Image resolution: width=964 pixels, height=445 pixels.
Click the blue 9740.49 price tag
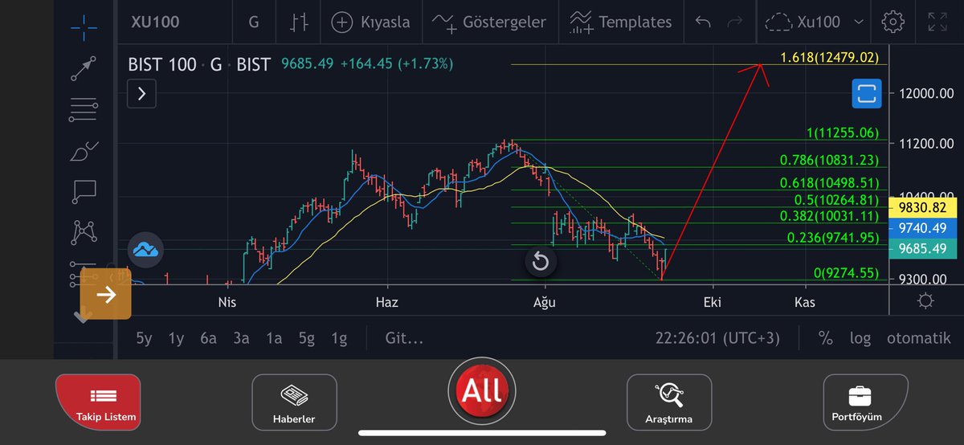[922, 228]
